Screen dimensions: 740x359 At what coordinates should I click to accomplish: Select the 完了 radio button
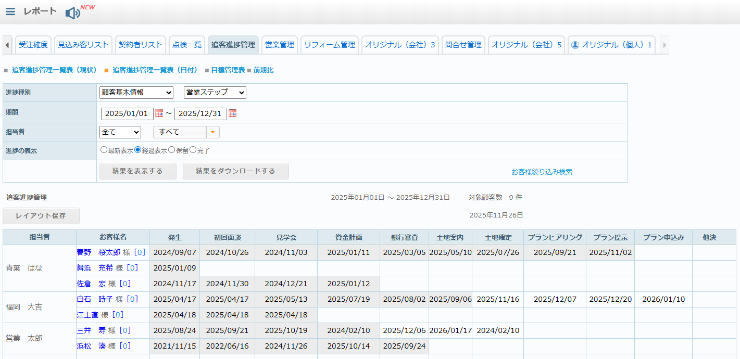(193, 150)
